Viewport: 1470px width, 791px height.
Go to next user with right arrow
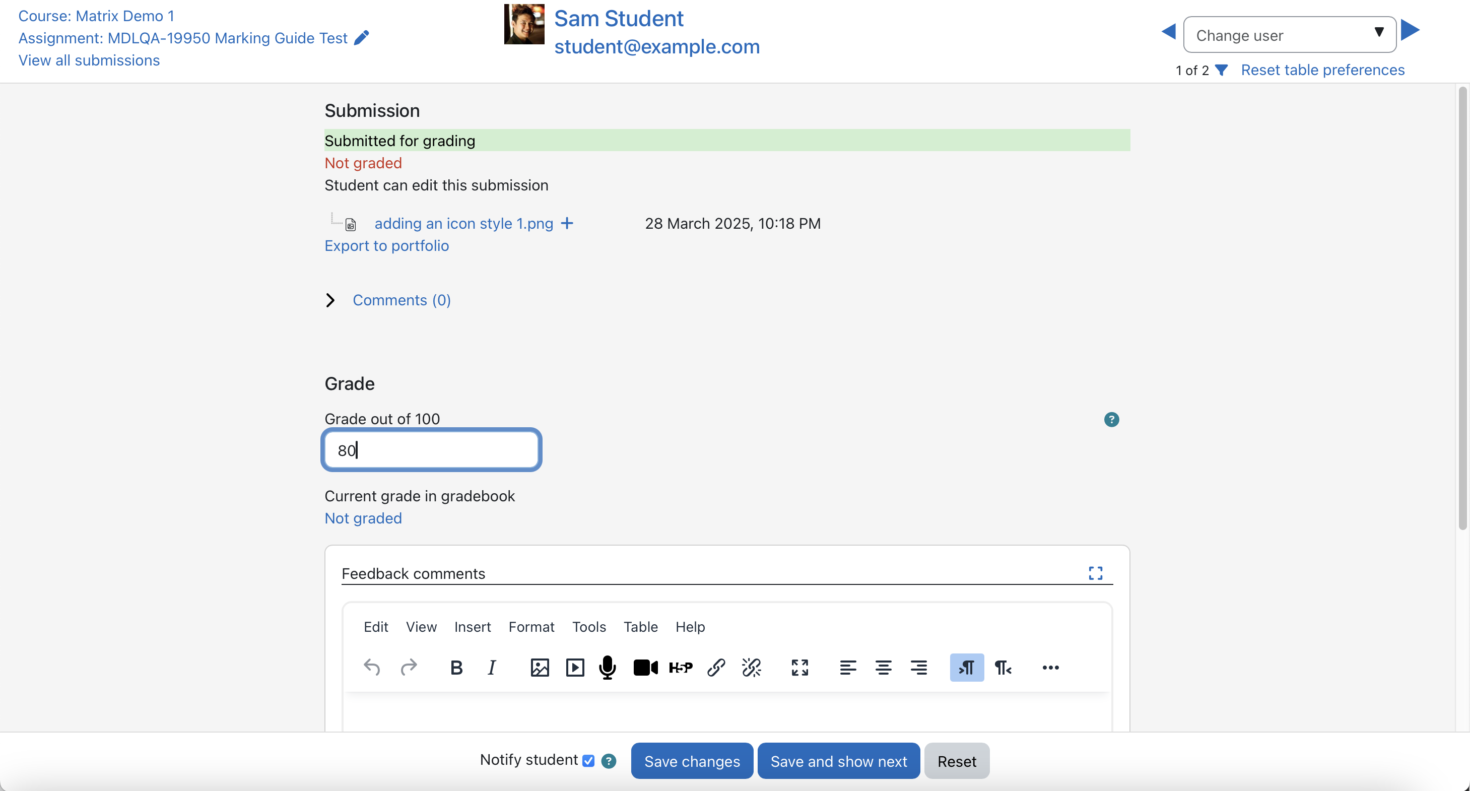[1410, 30]
